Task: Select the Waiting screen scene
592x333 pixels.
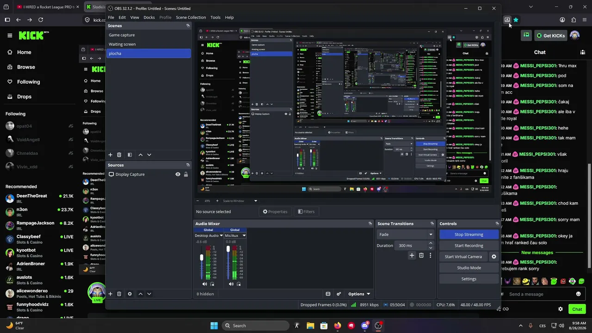Action: pyautogui.click(x=148, y=44)
